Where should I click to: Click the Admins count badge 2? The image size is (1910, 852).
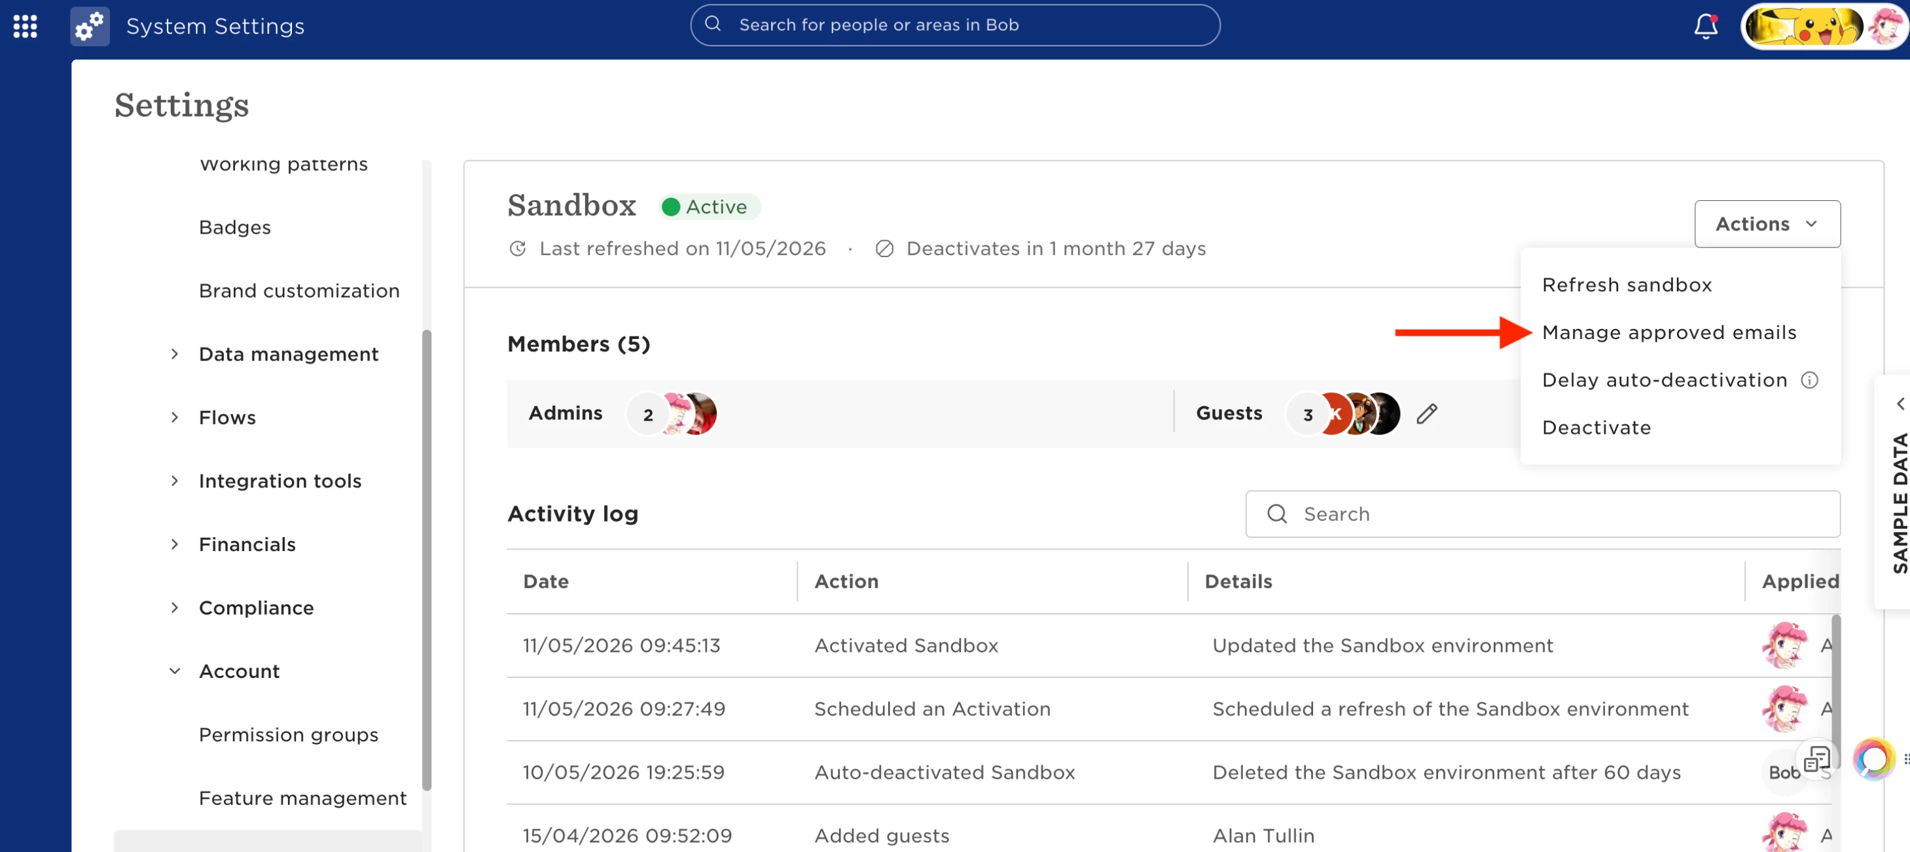click(647, 414)
